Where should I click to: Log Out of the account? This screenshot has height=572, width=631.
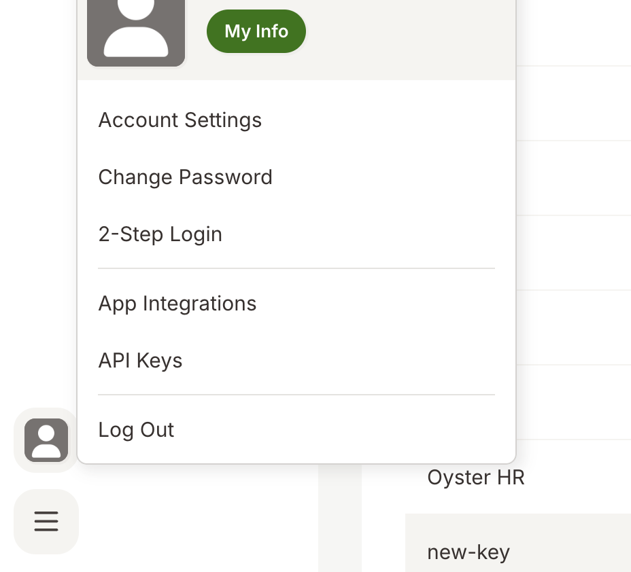136,429
